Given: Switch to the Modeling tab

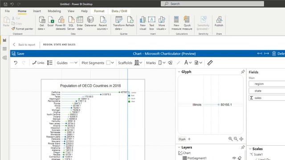Looking at the screenshot, I should [54, 11].
